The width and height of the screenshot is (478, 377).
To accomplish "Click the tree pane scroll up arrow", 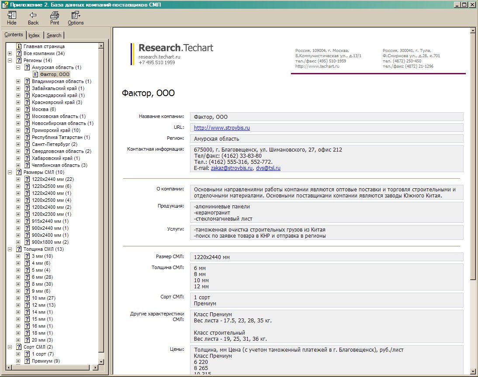I will click(x=101, y=46).
